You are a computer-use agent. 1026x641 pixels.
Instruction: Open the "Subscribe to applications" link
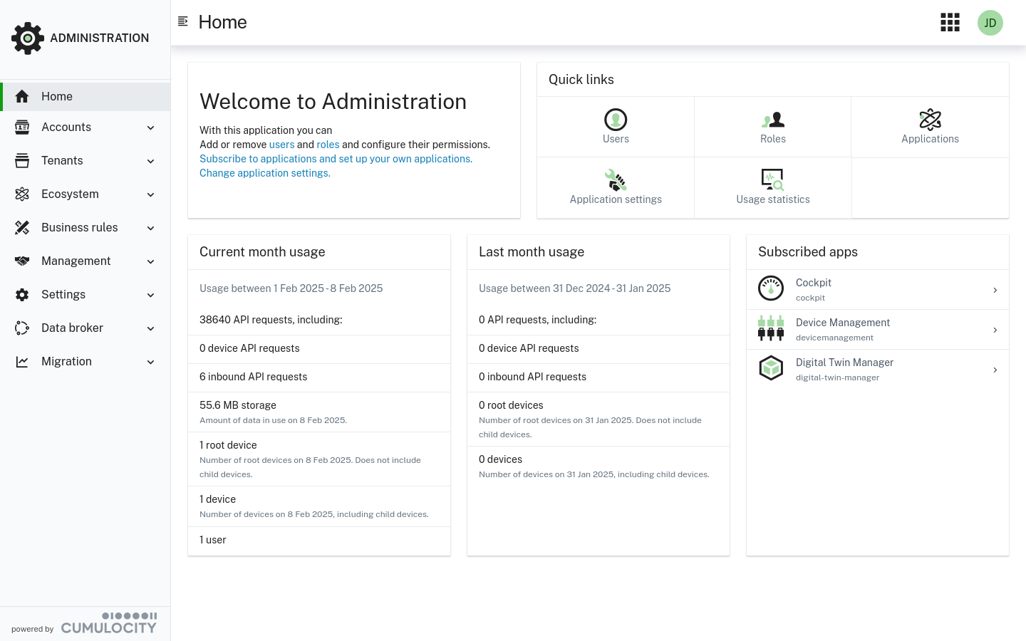[x=336, y=159]
